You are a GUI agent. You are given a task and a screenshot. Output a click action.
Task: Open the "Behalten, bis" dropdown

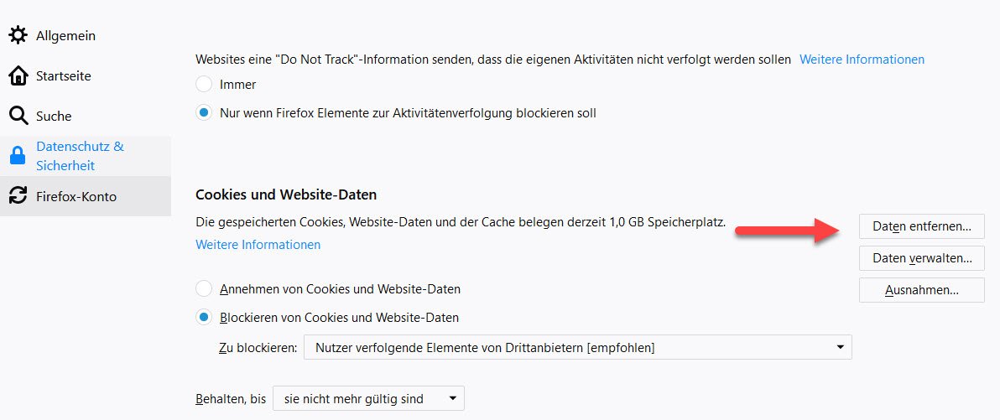pyautogui.click(x=368, y=399)
